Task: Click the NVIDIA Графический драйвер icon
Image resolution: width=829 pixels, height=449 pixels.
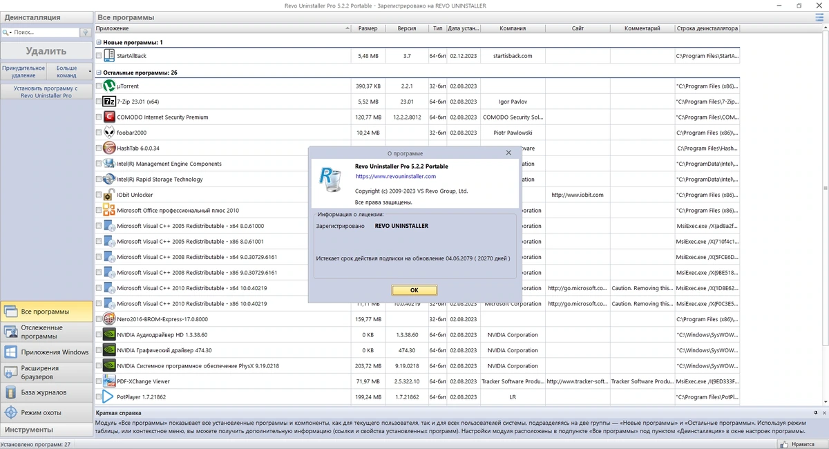Action: (x=108, y=350)
